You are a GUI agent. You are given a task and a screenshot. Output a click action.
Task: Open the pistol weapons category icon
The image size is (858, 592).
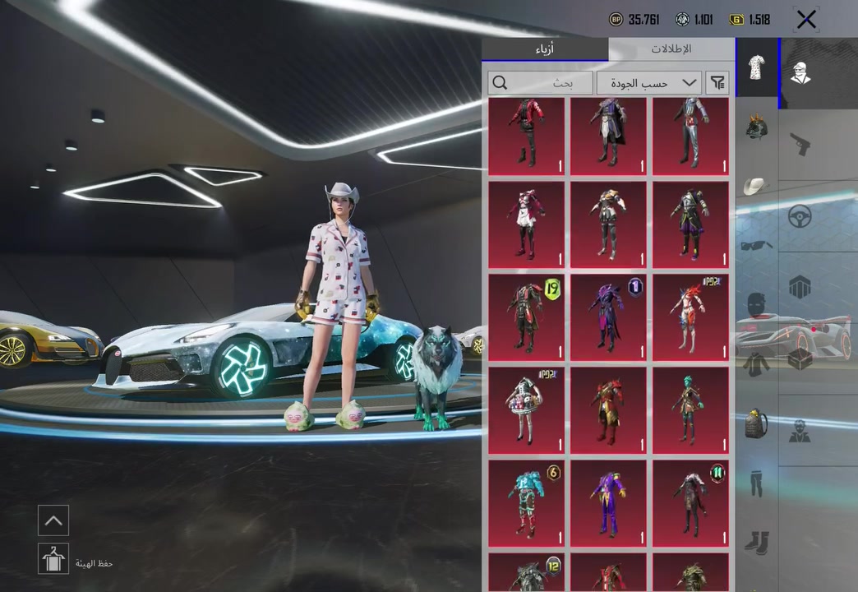[800, 144]
